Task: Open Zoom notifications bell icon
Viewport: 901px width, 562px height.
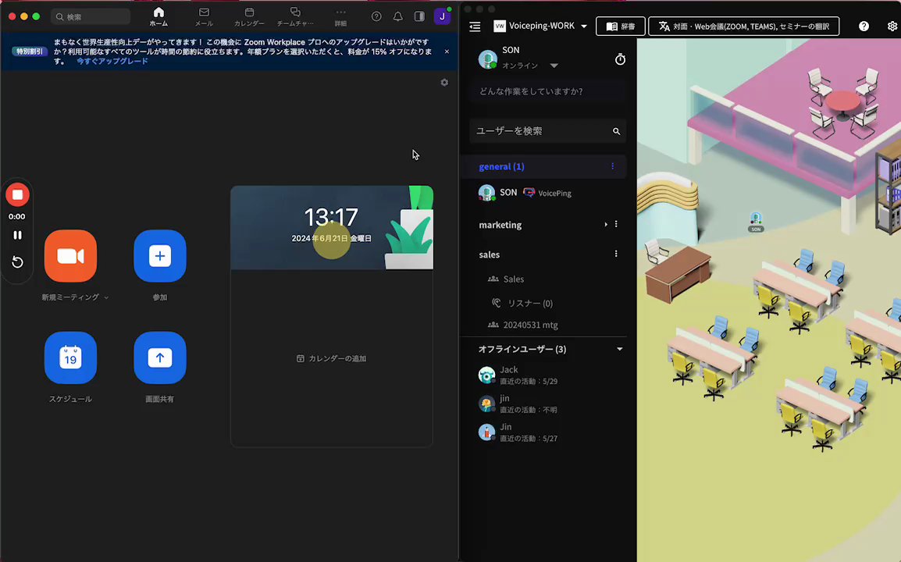Action: pyautogui.click(x=397, y=16)
